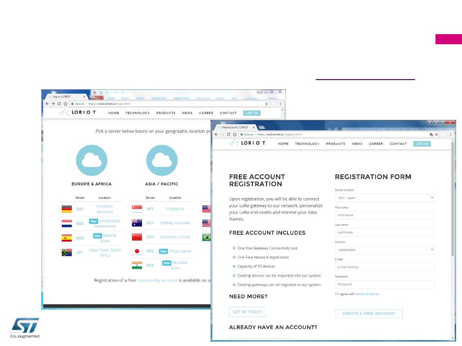Viewport: 462px width, 346px height.
Task: Open the Server location dropdown
Action: click(x=384, y=198)
